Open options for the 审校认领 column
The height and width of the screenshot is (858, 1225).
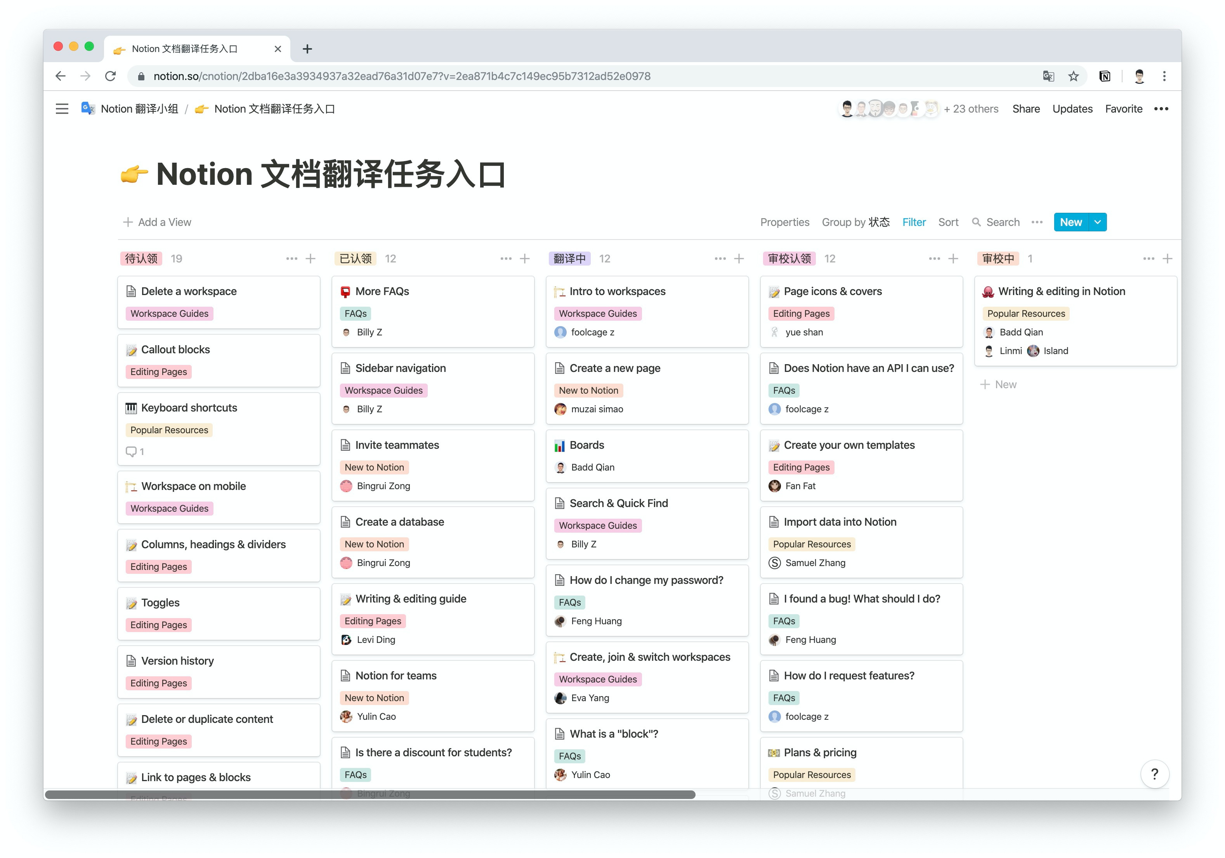point(934,259)
